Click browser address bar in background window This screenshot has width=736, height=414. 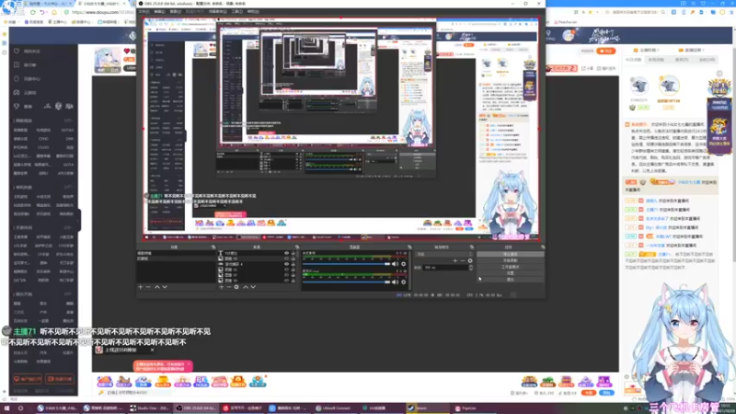[101, 12]
